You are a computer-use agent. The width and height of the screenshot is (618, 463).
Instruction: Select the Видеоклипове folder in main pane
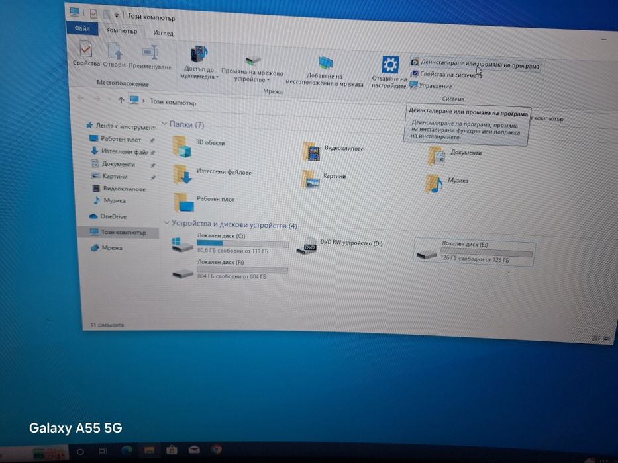(333, 151)
